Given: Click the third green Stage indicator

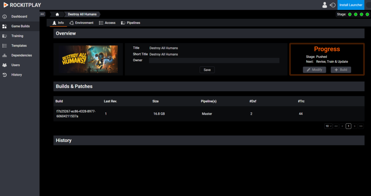Looking at the screenshot, I should [x=362, y=15].
